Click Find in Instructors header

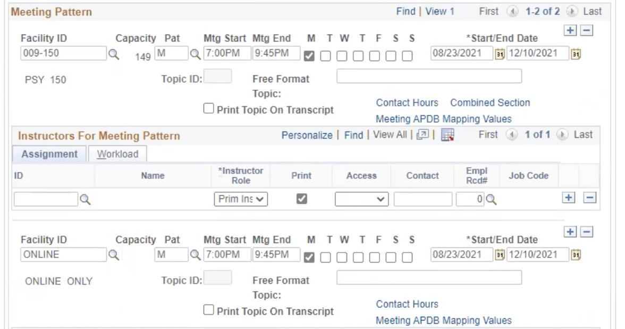tap(353, 135)
